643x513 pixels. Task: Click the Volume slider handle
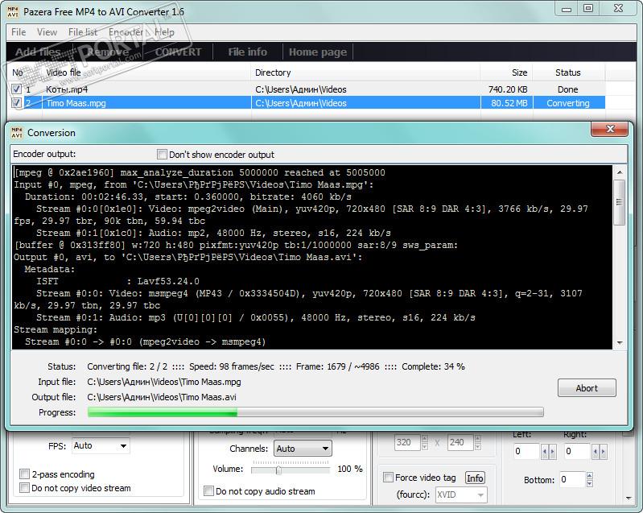278,470
